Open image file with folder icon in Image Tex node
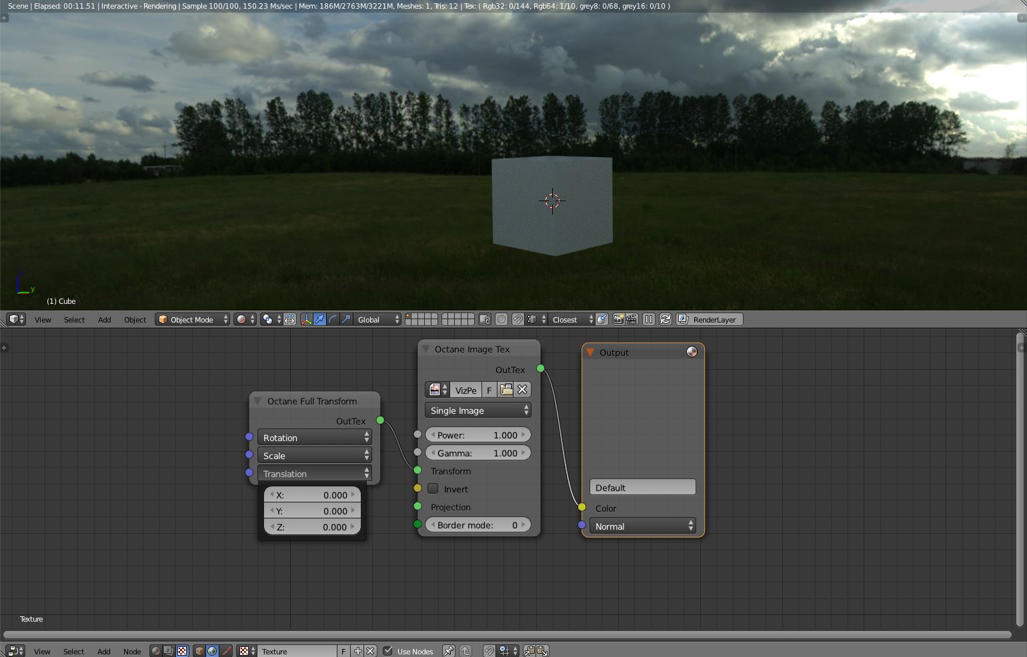 (506, 390)
